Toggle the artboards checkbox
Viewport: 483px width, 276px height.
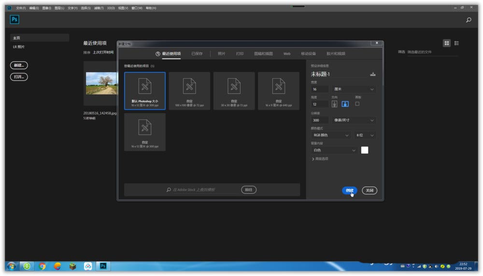click(357, 104)
